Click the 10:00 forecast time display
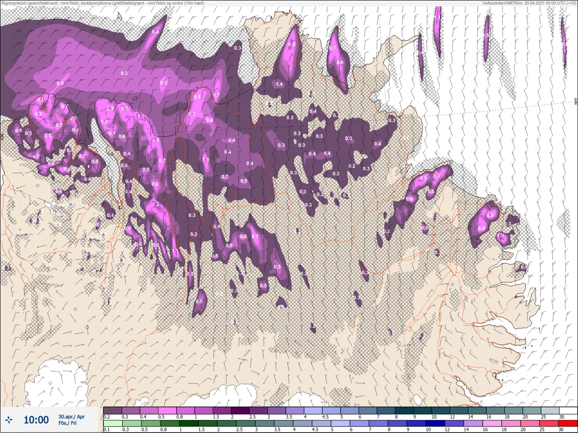This screenshot has width=578, height=433. click(x=36, y=420)
